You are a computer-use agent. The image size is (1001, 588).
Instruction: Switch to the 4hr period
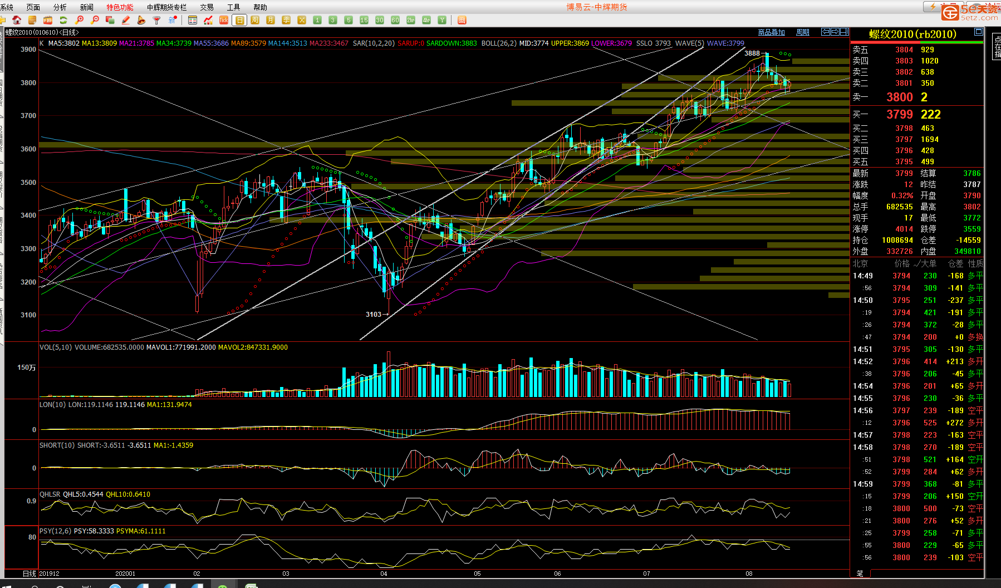tap(426, 20)
